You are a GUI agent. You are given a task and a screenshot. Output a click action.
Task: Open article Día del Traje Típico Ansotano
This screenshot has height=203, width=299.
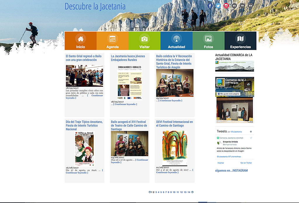click(x=84, y=125)
